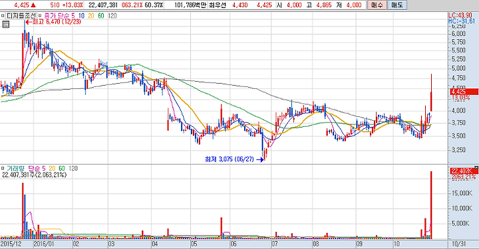Select the 60-day price moving average legend
The image size is (479, 249).
pos(101,15)
